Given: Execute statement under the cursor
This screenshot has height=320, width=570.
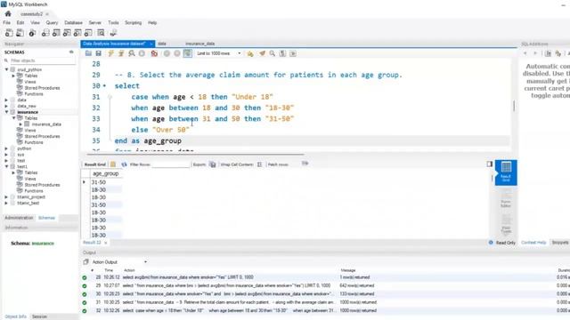Looking at the screenshot, I should point(121,53).
